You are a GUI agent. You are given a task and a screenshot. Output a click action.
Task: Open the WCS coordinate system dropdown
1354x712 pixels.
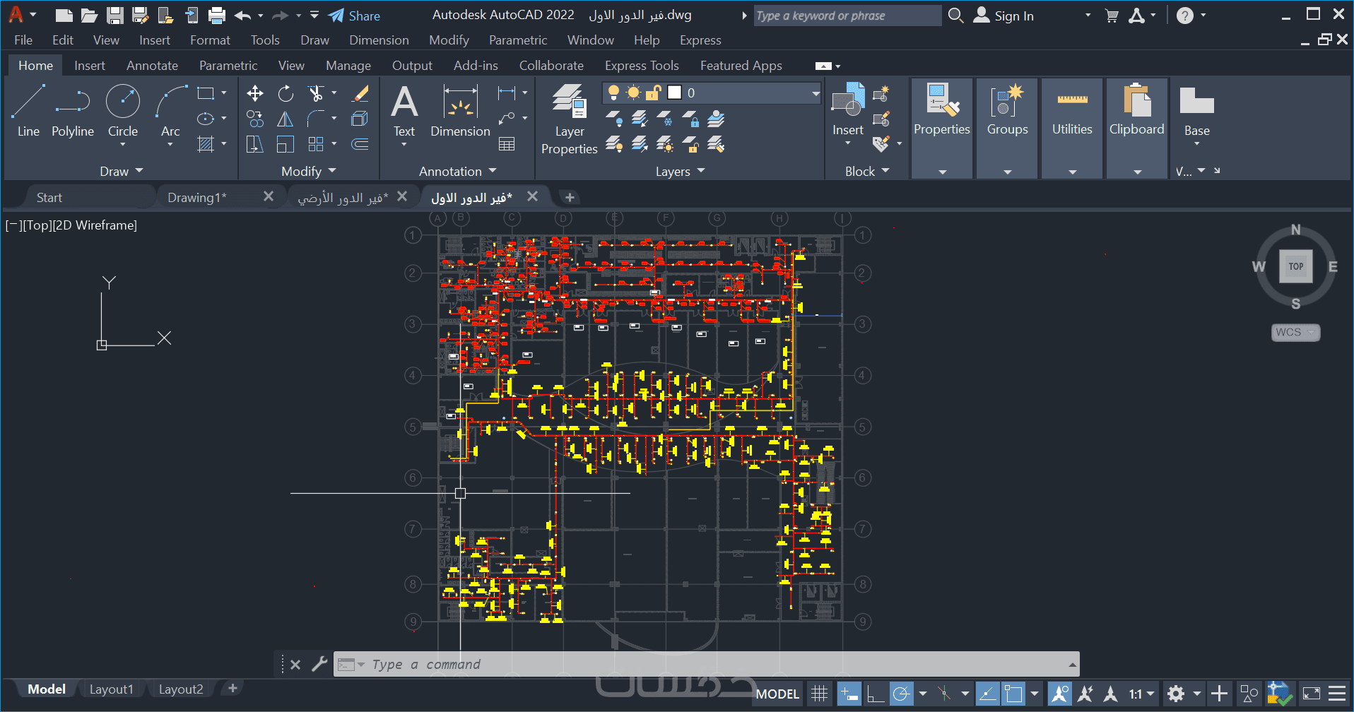tap(1295, 332)
